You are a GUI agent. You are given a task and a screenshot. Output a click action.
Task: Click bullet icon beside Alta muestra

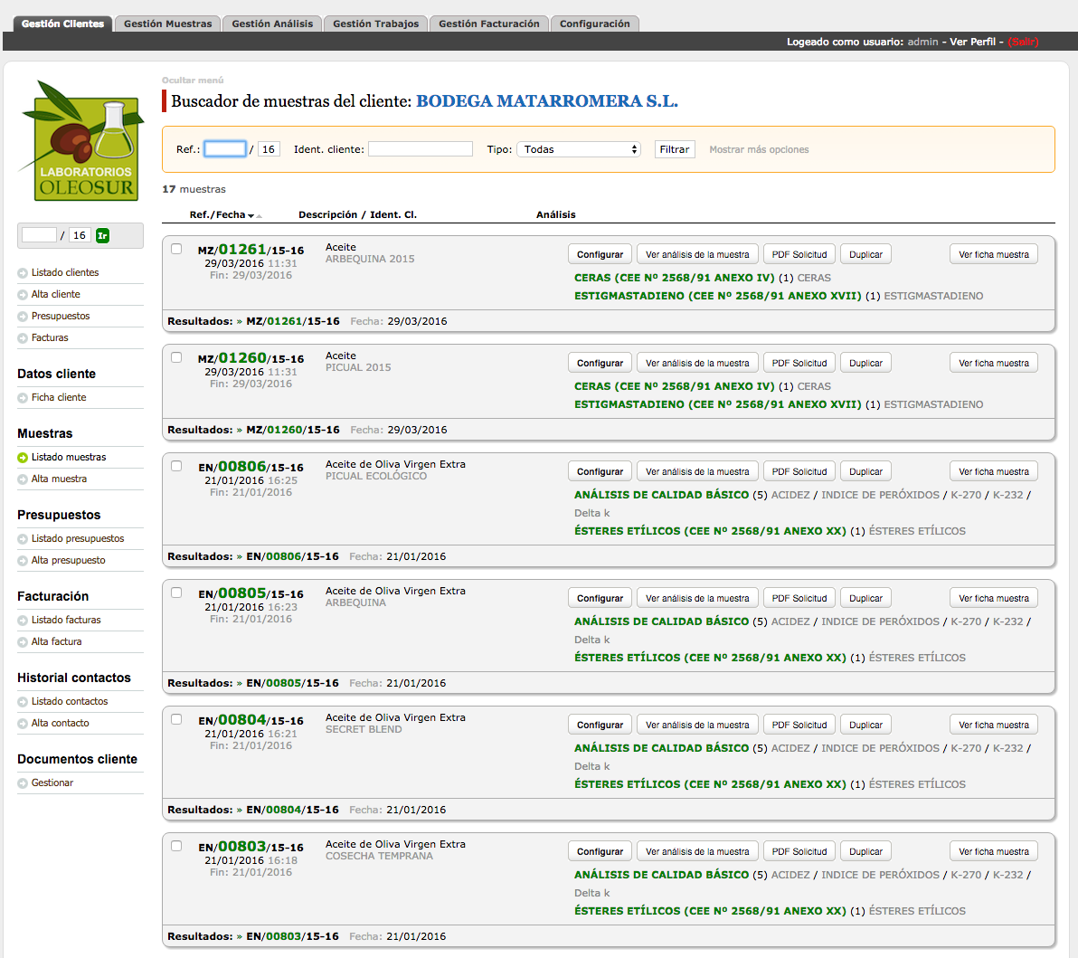[x=23, y=479]
